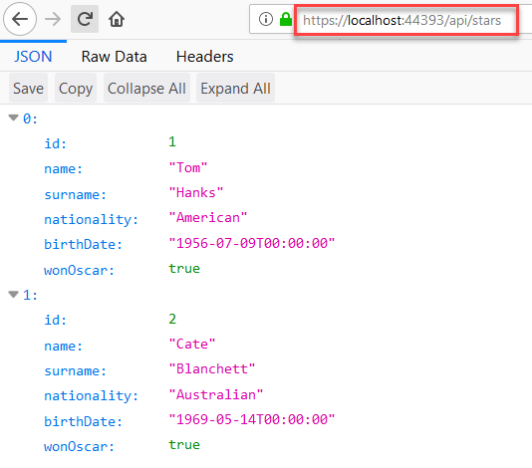Click Collapse All in the JSON viewer
532x468 pixels.
coord(146,89)
